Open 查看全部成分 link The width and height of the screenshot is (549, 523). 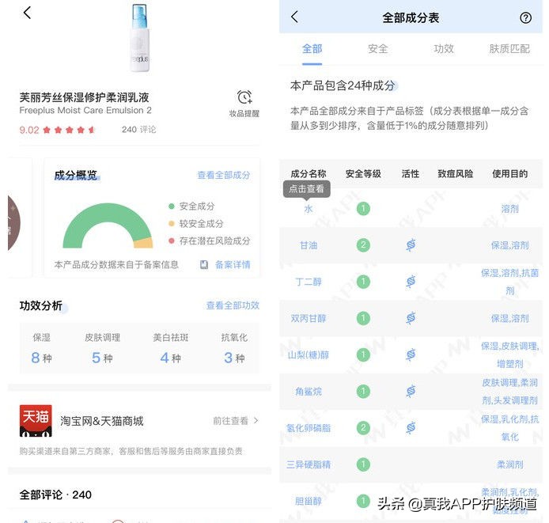[x=224, y=175]
